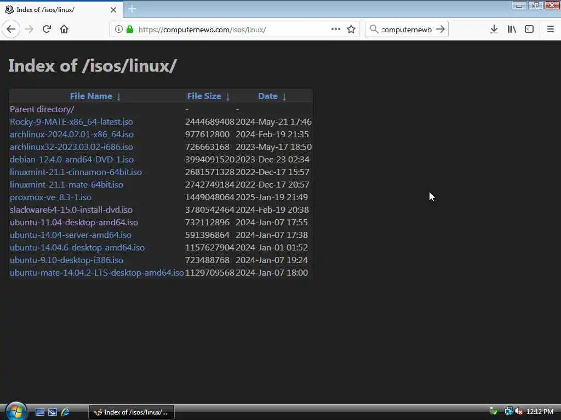
Task: Open the Firefox hamburger menu
Action: click(x=550, y=30)
